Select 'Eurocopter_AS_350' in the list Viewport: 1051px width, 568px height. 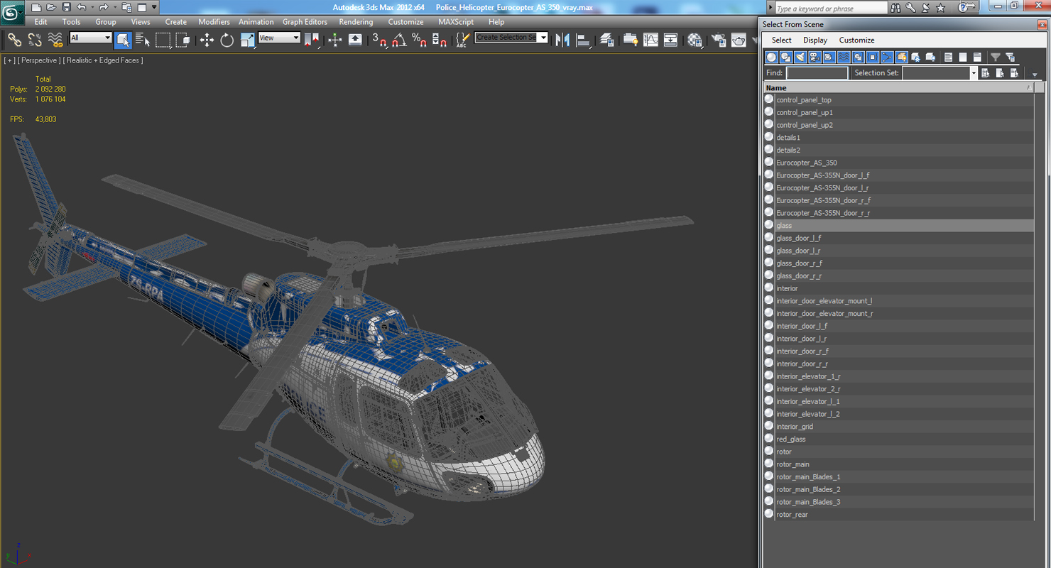click(806, 163)
